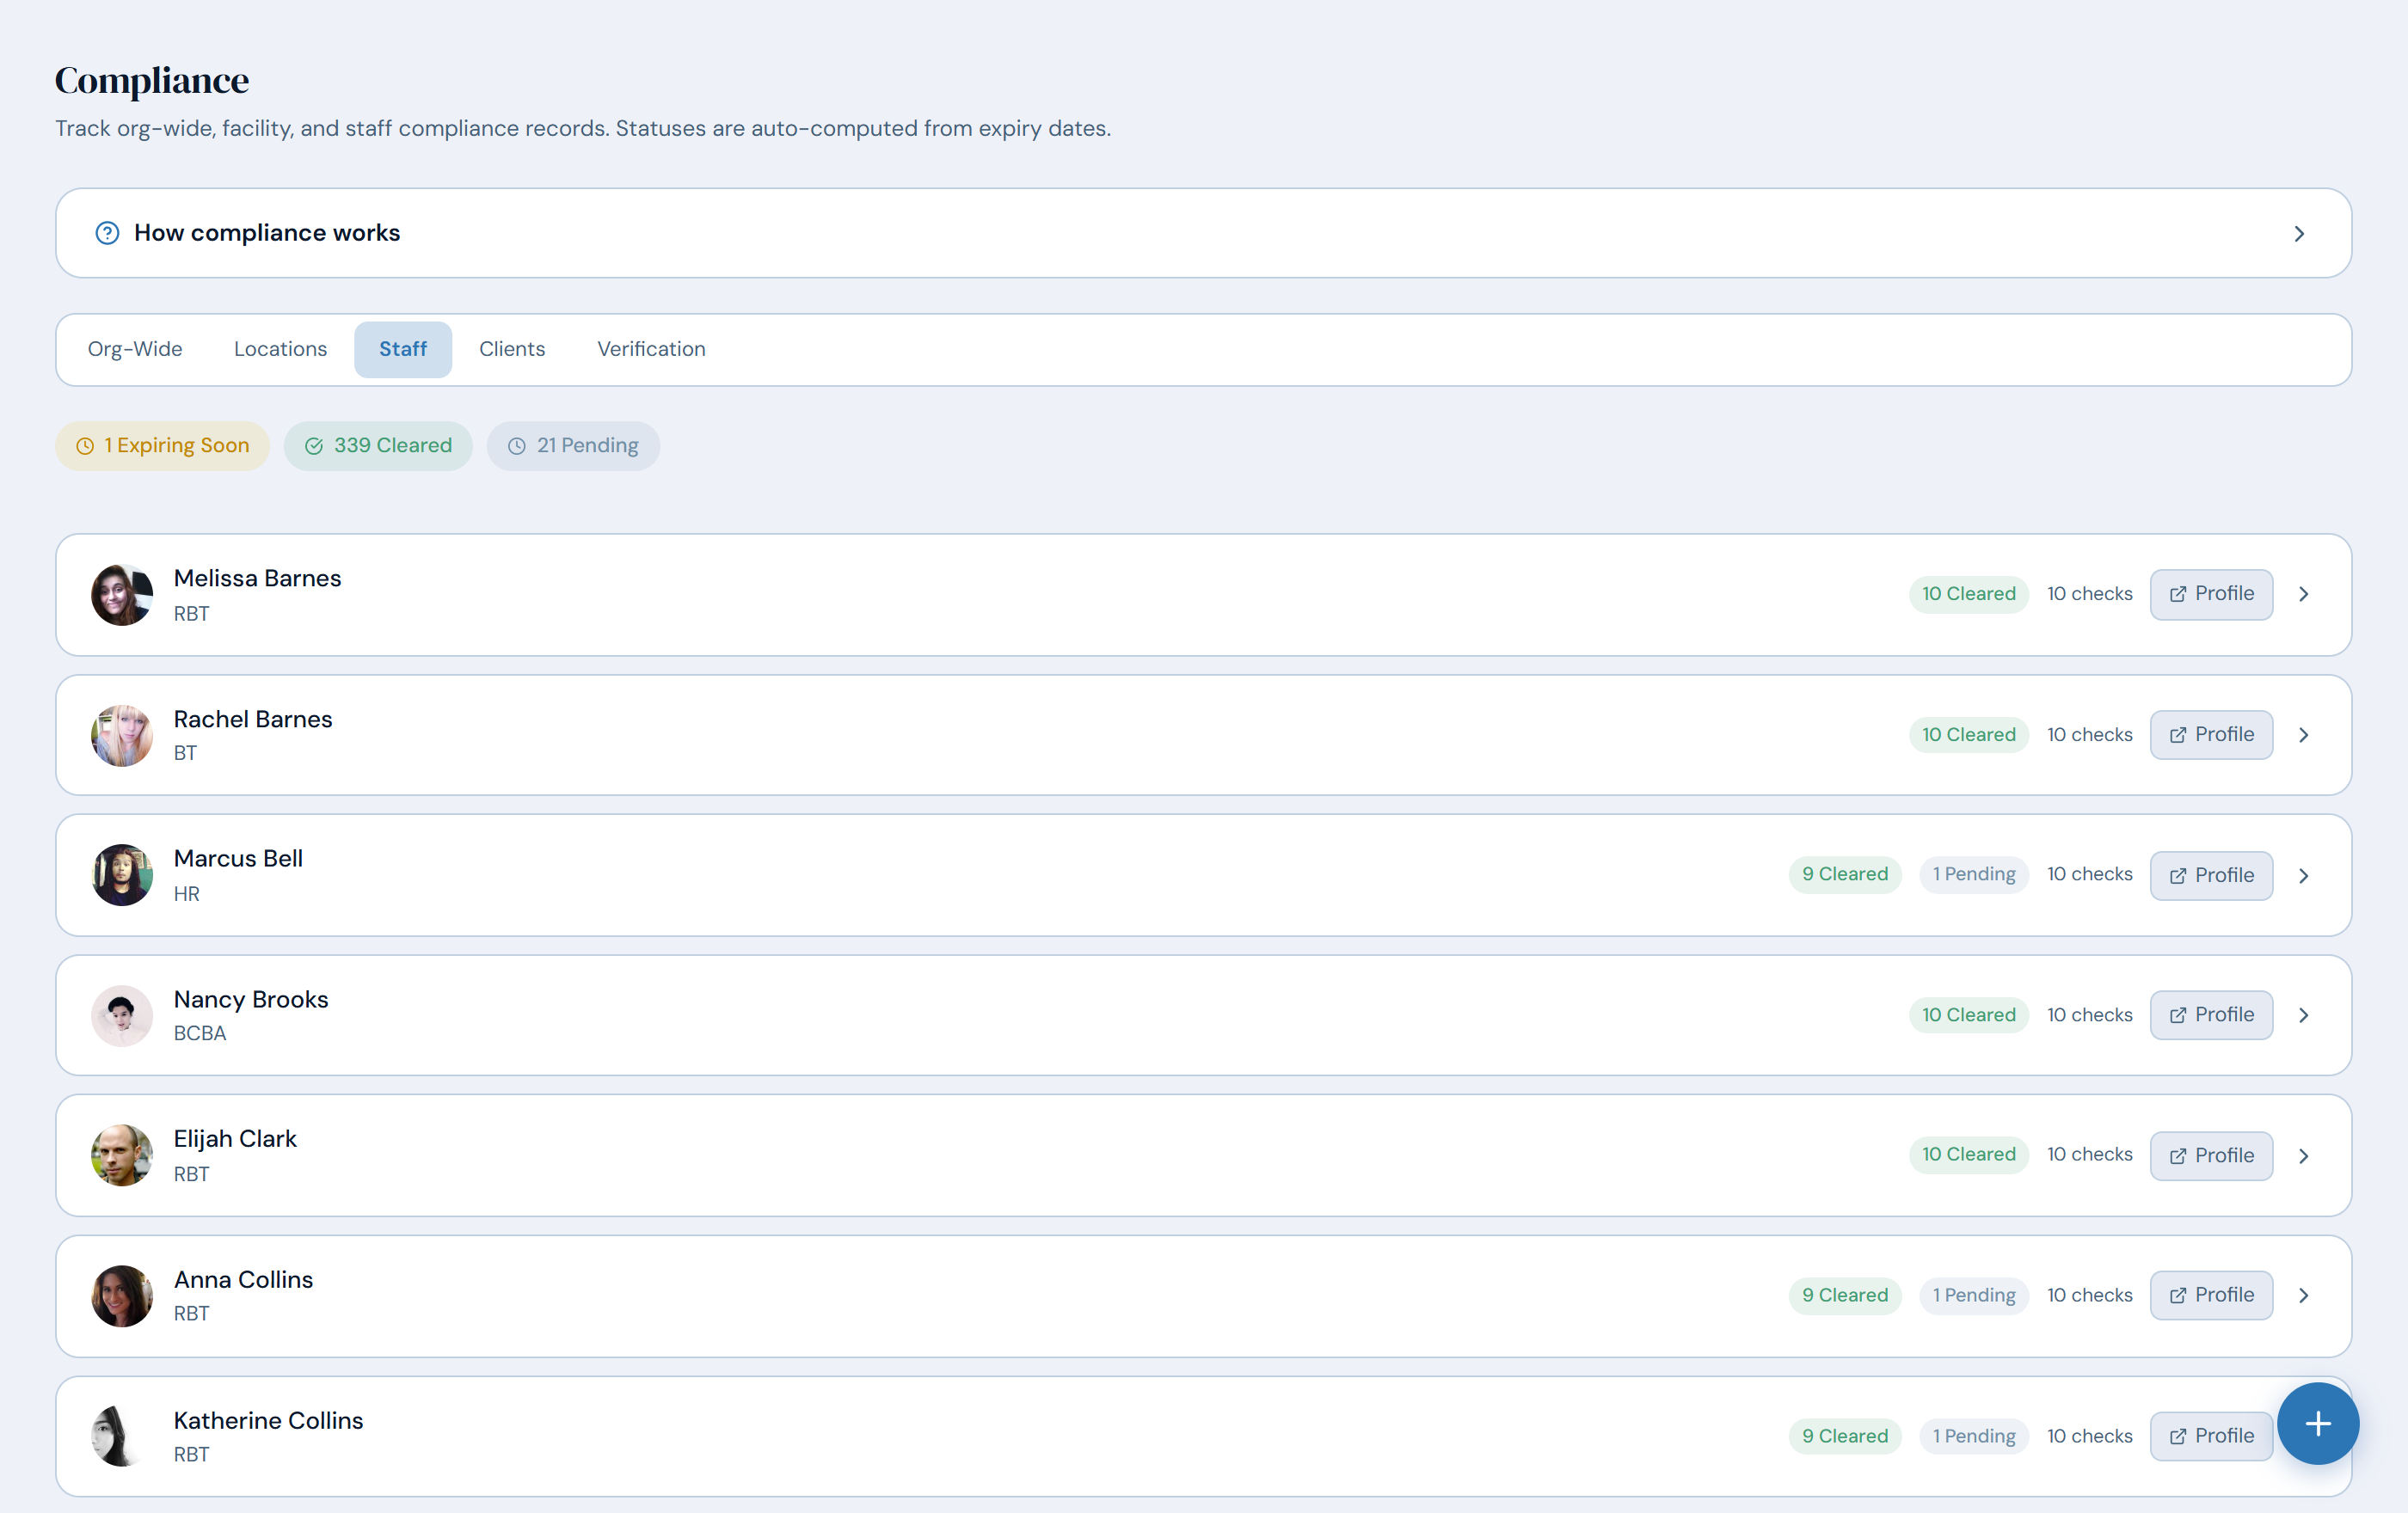This screenshot has width=2408, height=1513.
Task: Open Anna Collins' Profile button
Action: click(x=2211, y=1296)
